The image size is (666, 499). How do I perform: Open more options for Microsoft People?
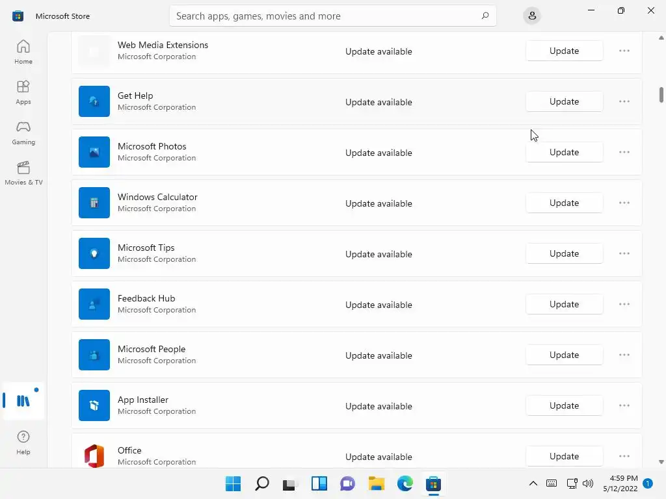coord(624,355)
